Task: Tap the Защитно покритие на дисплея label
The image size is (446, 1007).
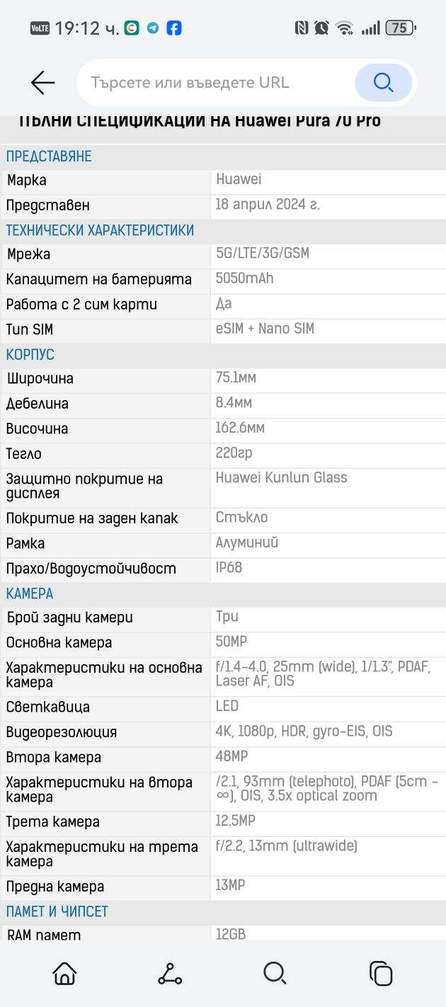Action: [x=84, y=486]
